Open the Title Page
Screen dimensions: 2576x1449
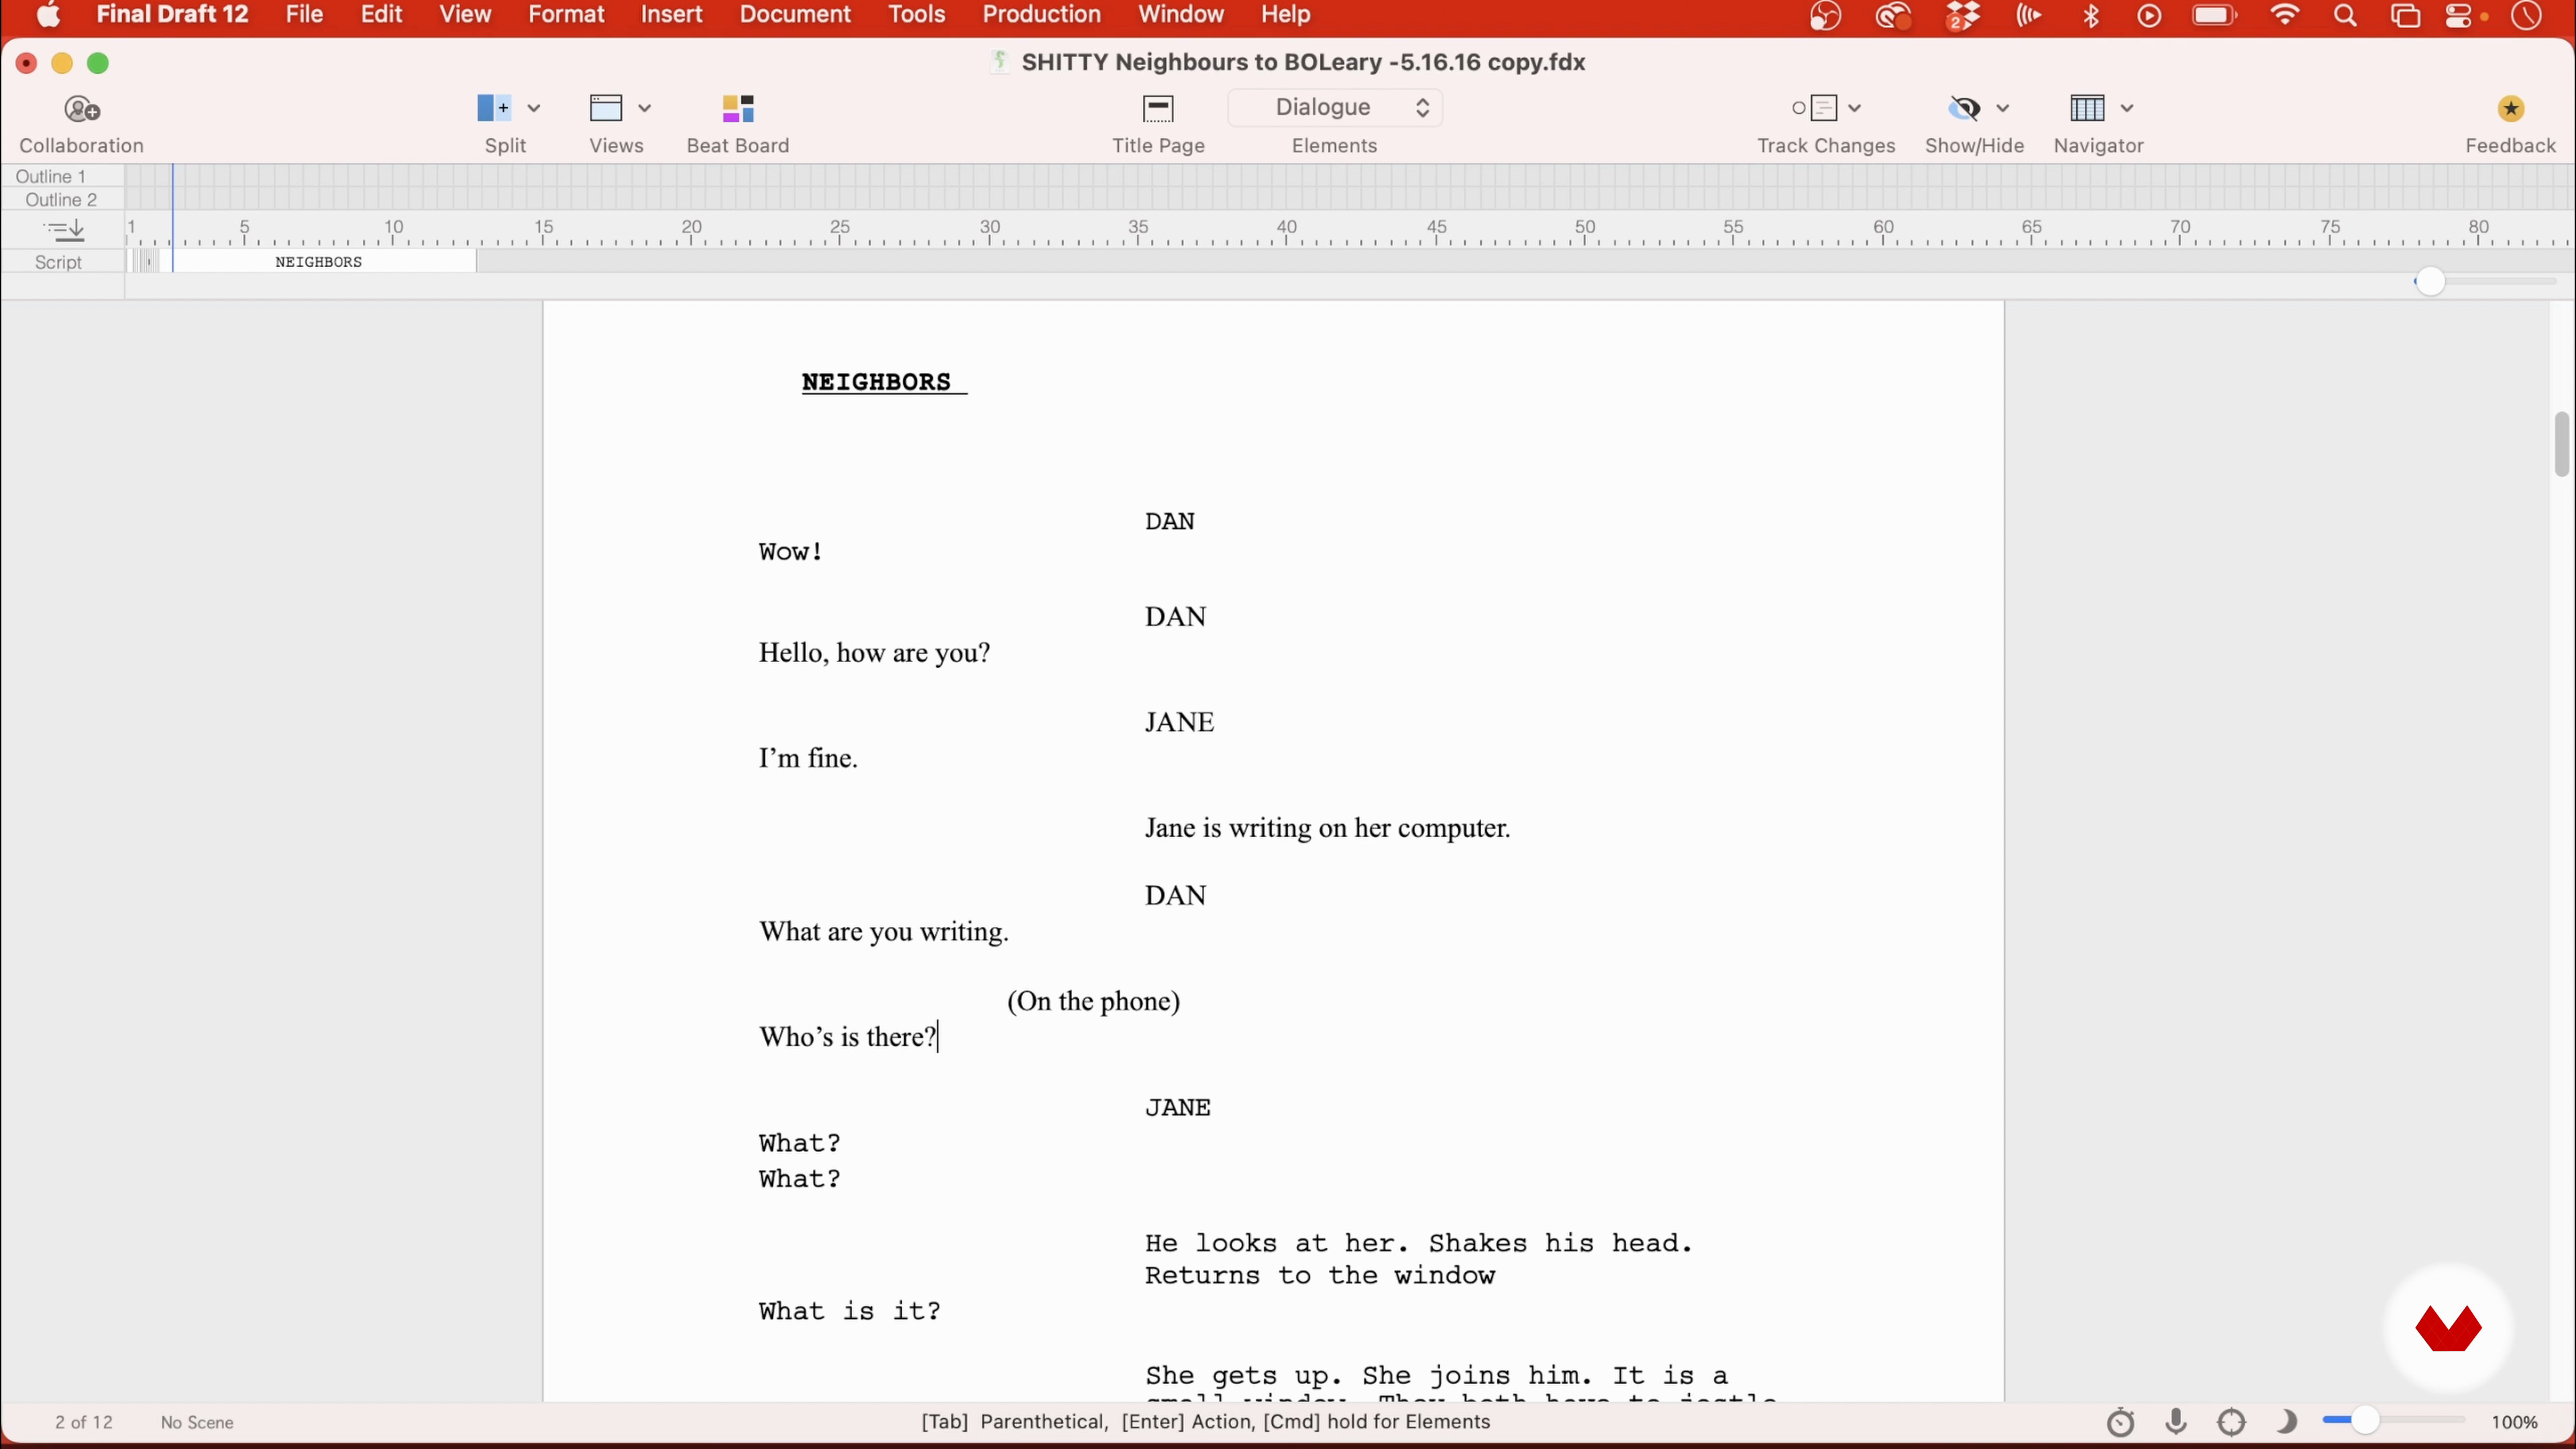click(1158, 108)
